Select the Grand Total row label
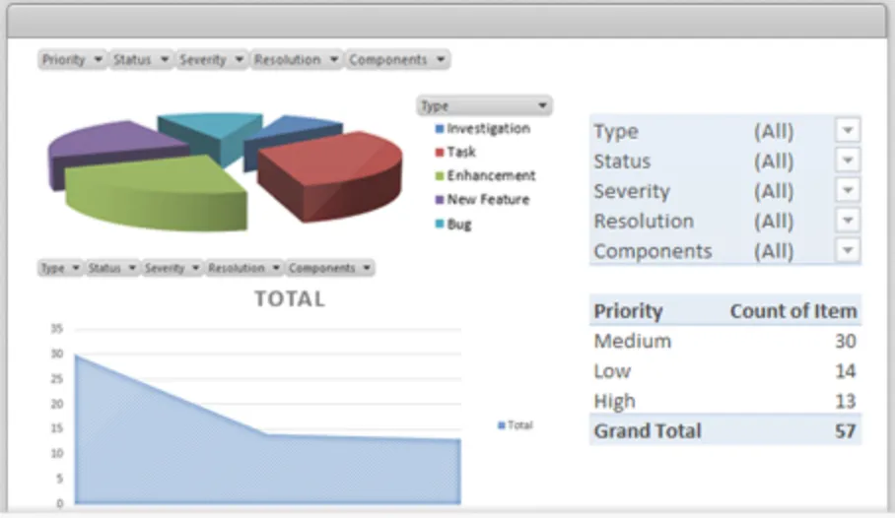895x518 pixels. click(x=648, y=430)
